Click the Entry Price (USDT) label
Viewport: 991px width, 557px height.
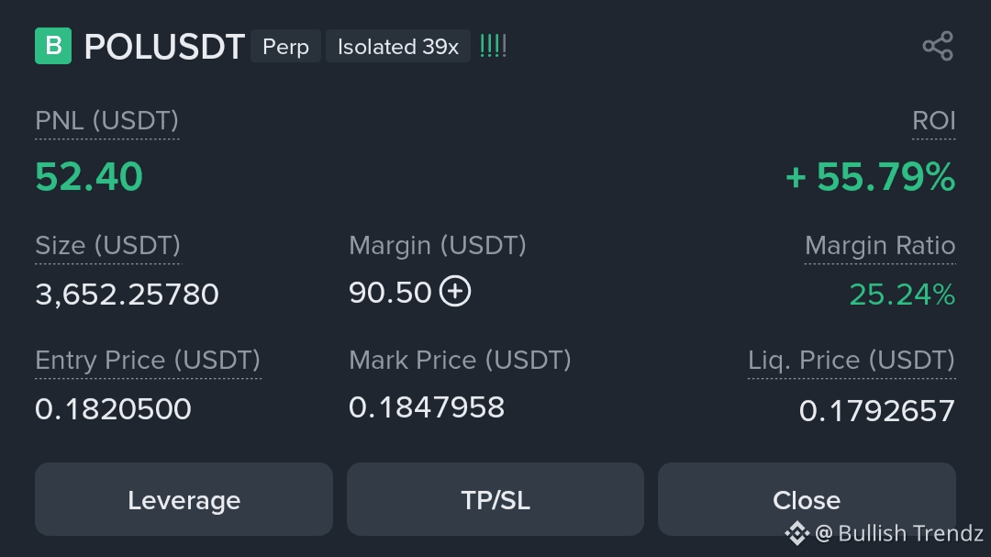tap(148, 360)
